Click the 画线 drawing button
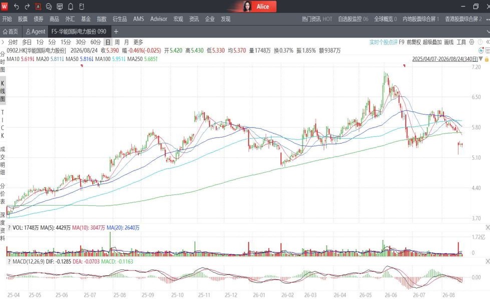Screen dimensions: 490x299 pos(449,42)
